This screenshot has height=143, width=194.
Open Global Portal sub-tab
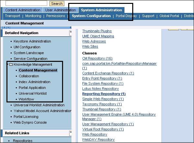tap(169, 16)
